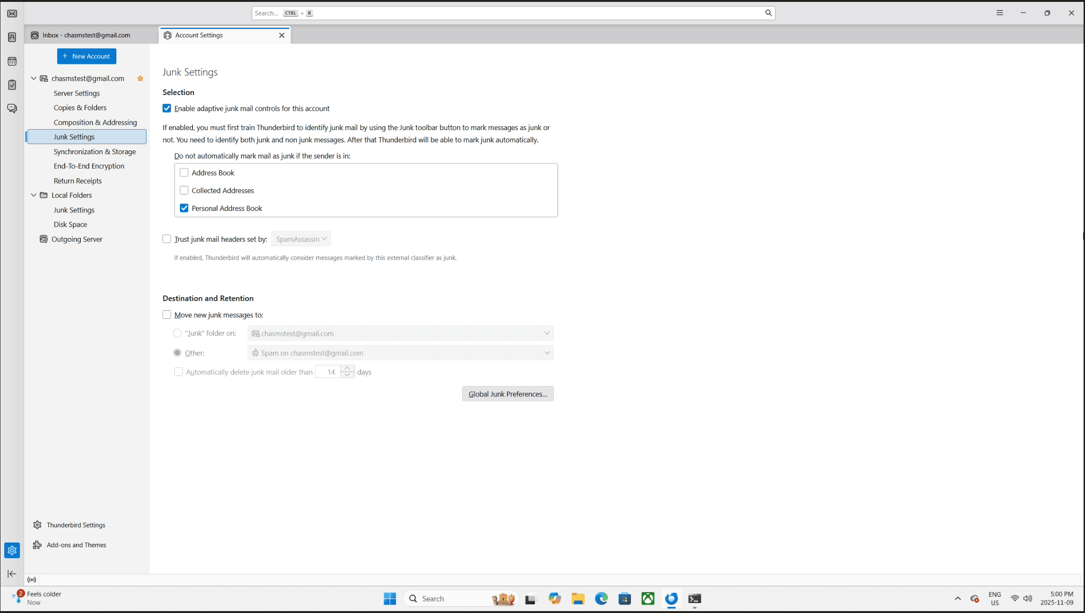Click the New Account button
The height and width of the screenshot is (613, 1085).
tap(87, 56)
